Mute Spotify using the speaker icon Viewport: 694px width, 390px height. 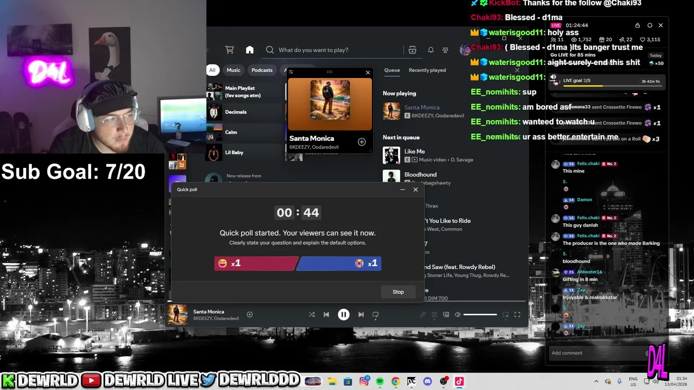(458, 315)
